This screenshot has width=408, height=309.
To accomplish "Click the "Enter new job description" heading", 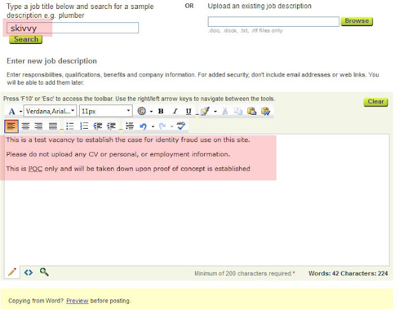I will coord(52,61).
